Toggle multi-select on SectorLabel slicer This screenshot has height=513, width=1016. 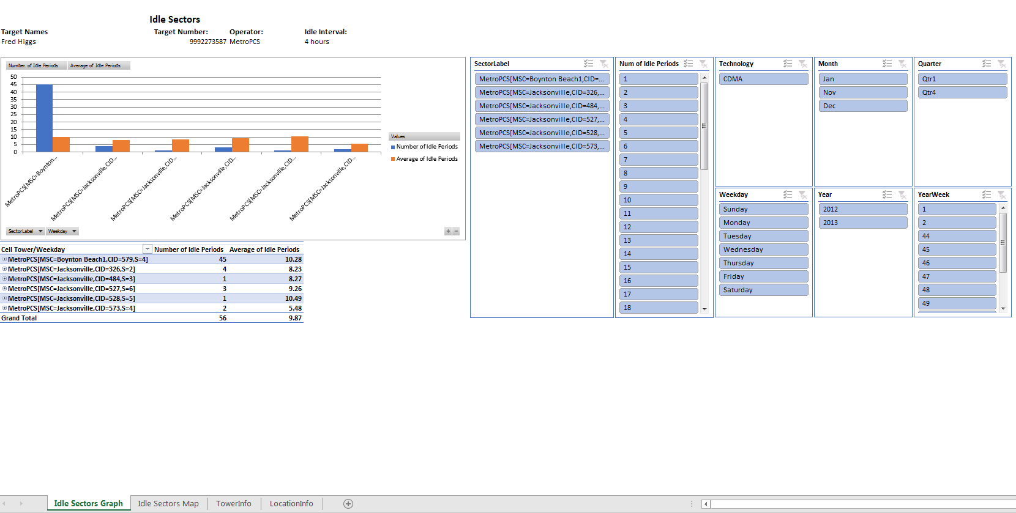(x=588, y=64)
